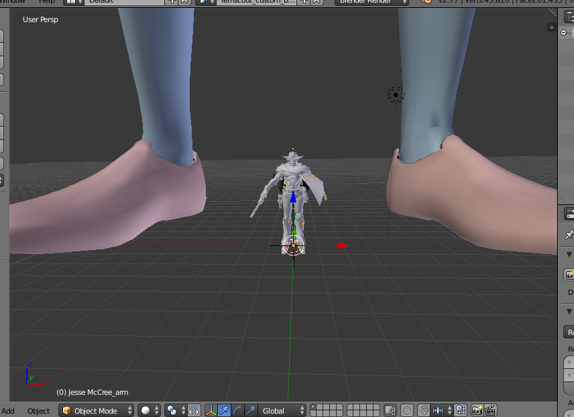
Task: Open pivot point selector dropdown
Action: point(175,410)
